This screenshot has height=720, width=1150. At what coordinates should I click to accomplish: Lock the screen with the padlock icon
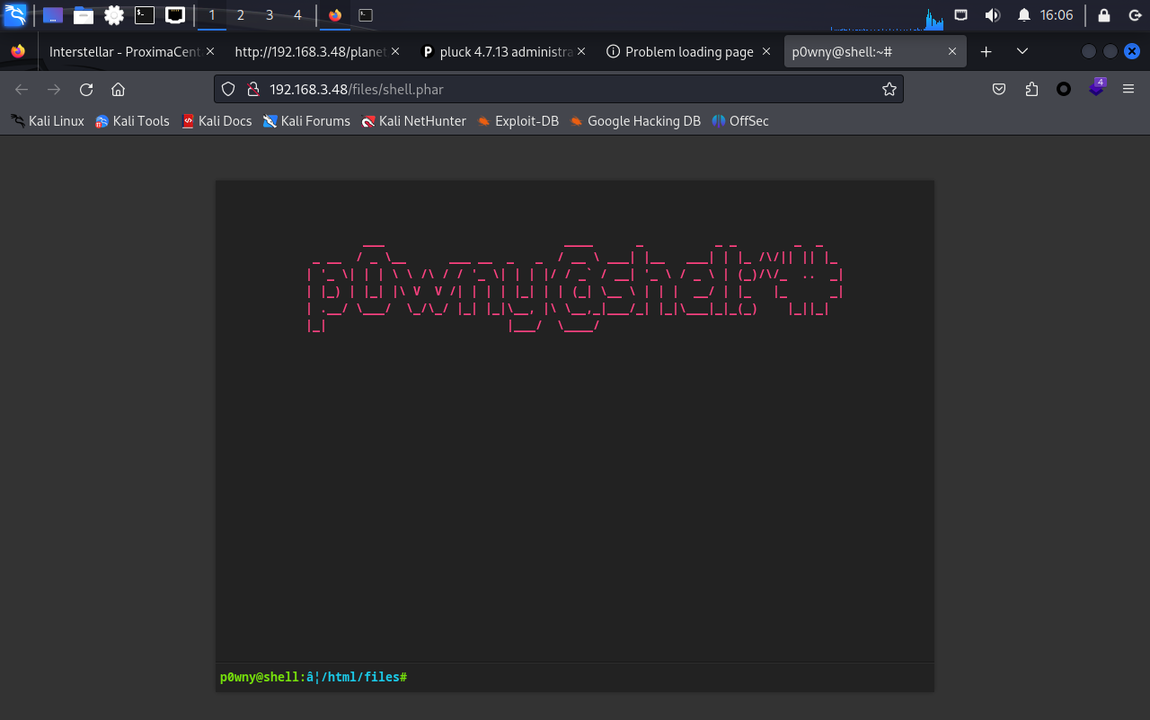1104,15
